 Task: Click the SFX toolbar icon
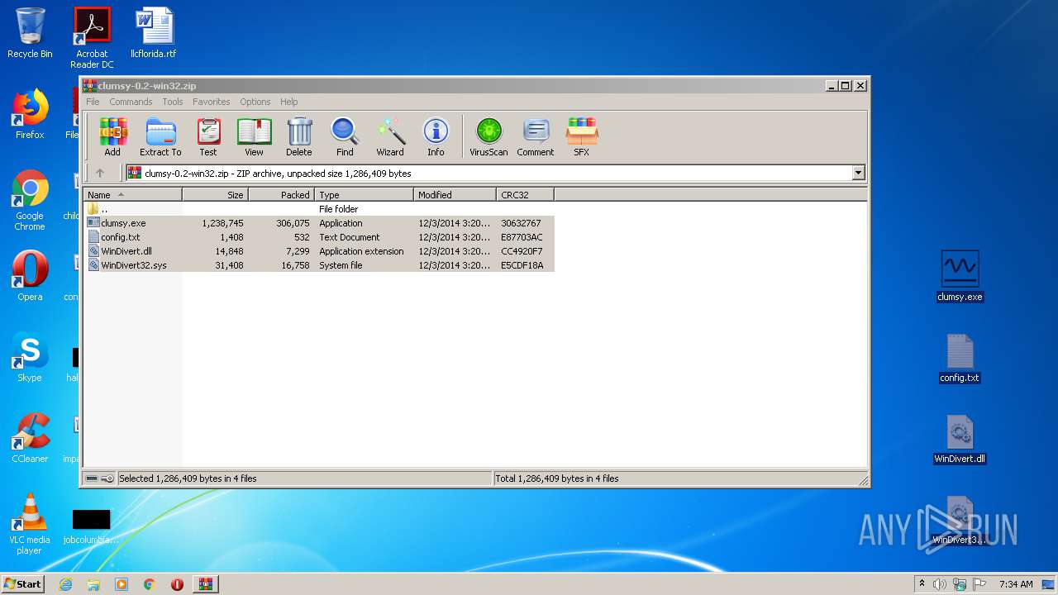pyautogui.click(x=582, y=136)
